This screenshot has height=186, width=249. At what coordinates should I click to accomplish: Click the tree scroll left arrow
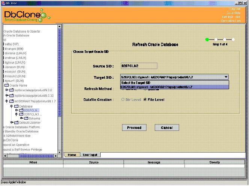click(x=5, y=156)
